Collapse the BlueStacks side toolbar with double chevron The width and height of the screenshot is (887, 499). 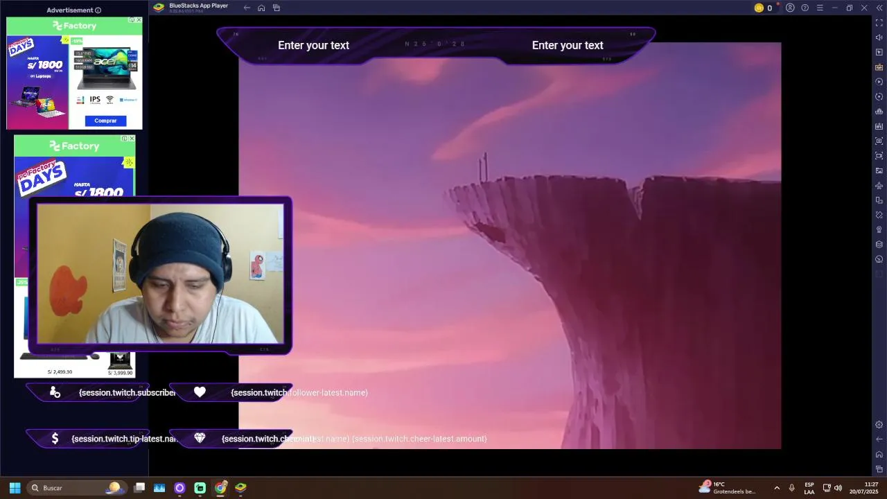[879, 8]
